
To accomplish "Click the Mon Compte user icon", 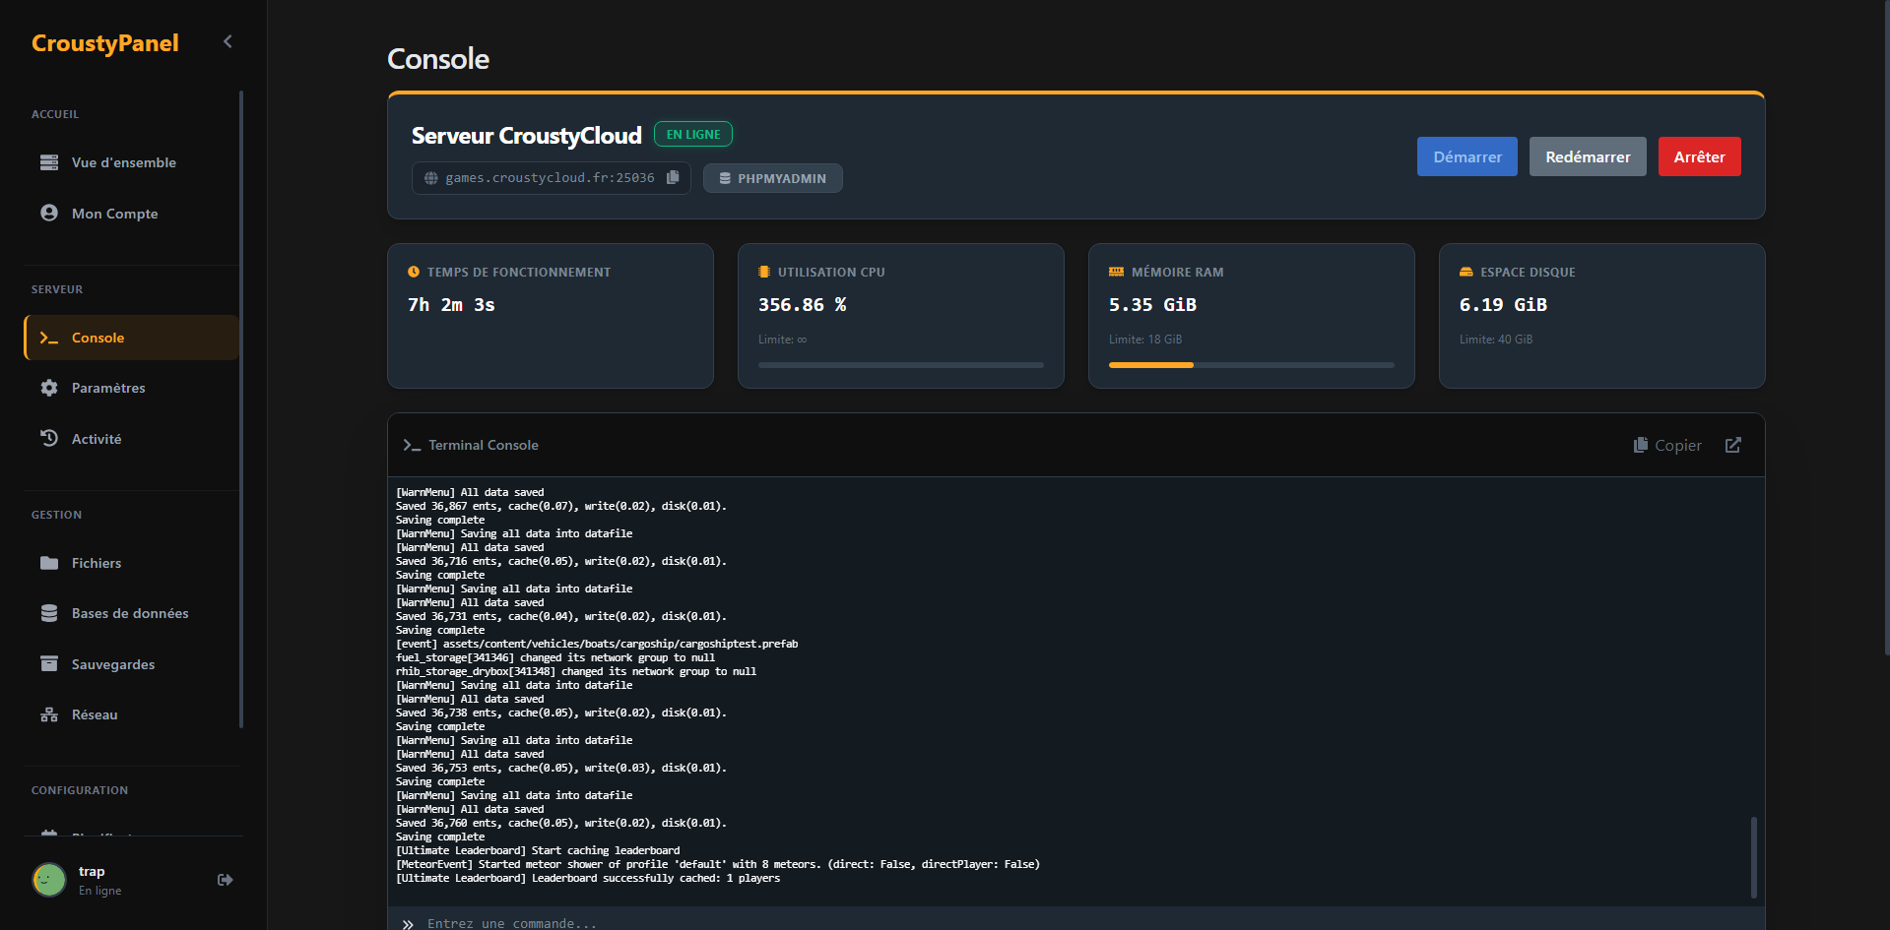I will [x=49, y=214].
